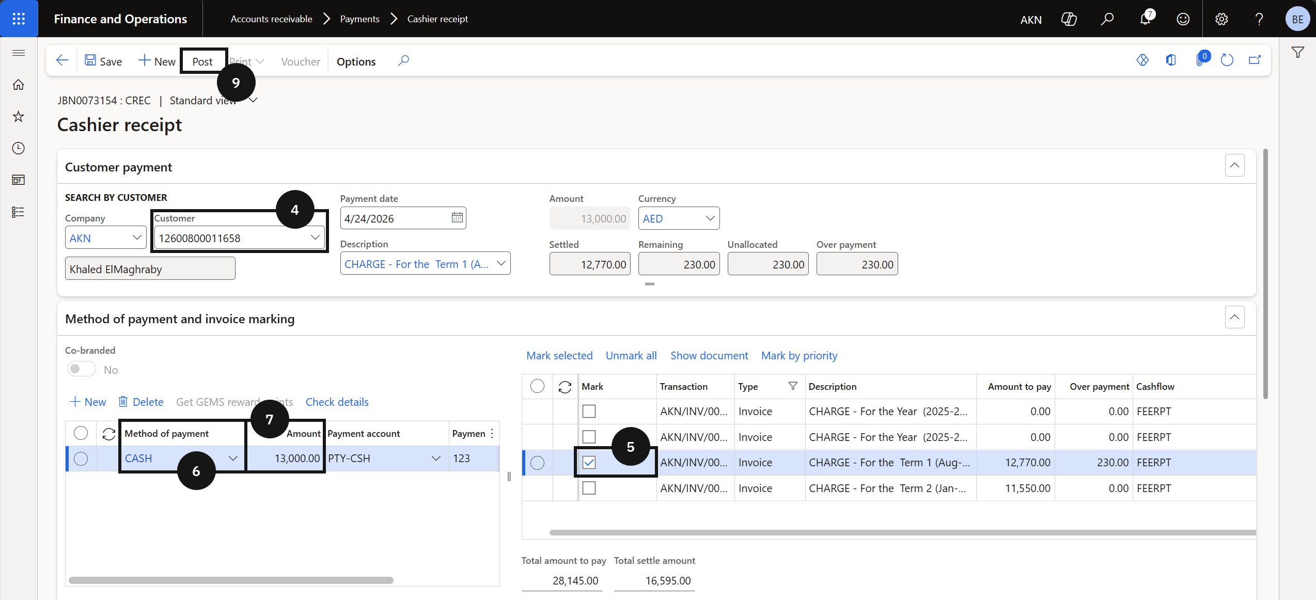The image size is (1316, 600).
Task: Collapse Method of payment and invoice marking
Action: tap(1234, 318)
